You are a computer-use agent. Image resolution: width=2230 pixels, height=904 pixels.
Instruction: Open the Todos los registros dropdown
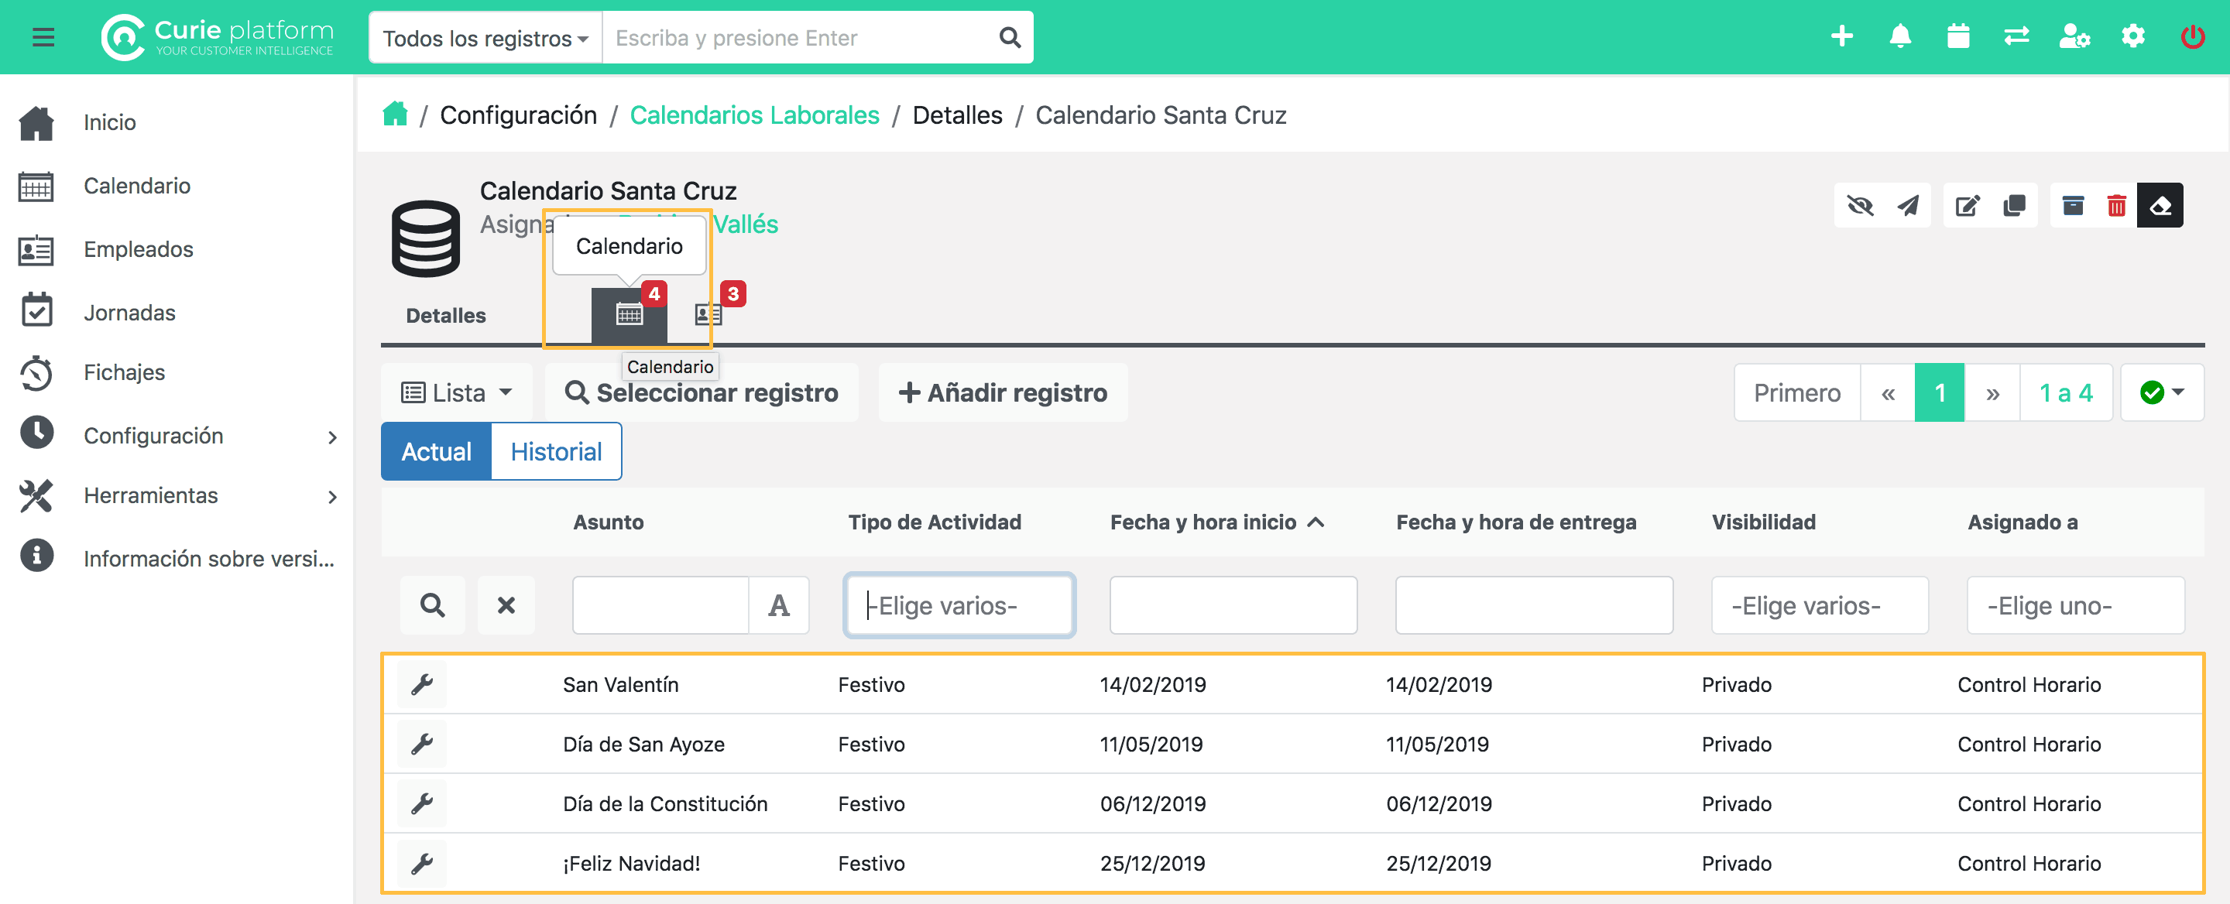[x=485, y=38]
